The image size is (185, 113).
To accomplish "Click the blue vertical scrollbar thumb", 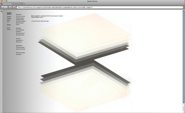I will pos(184,57).
